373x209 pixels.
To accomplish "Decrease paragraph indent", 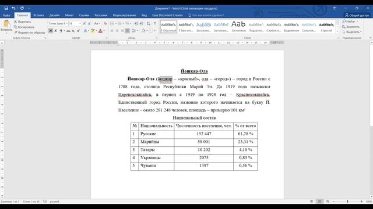I will pyautogui.click(x=136, y=23).
